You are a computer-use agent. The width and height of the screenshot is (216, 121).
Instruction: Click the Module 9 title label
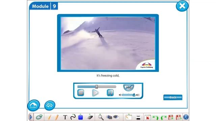[x=44, y=6]
